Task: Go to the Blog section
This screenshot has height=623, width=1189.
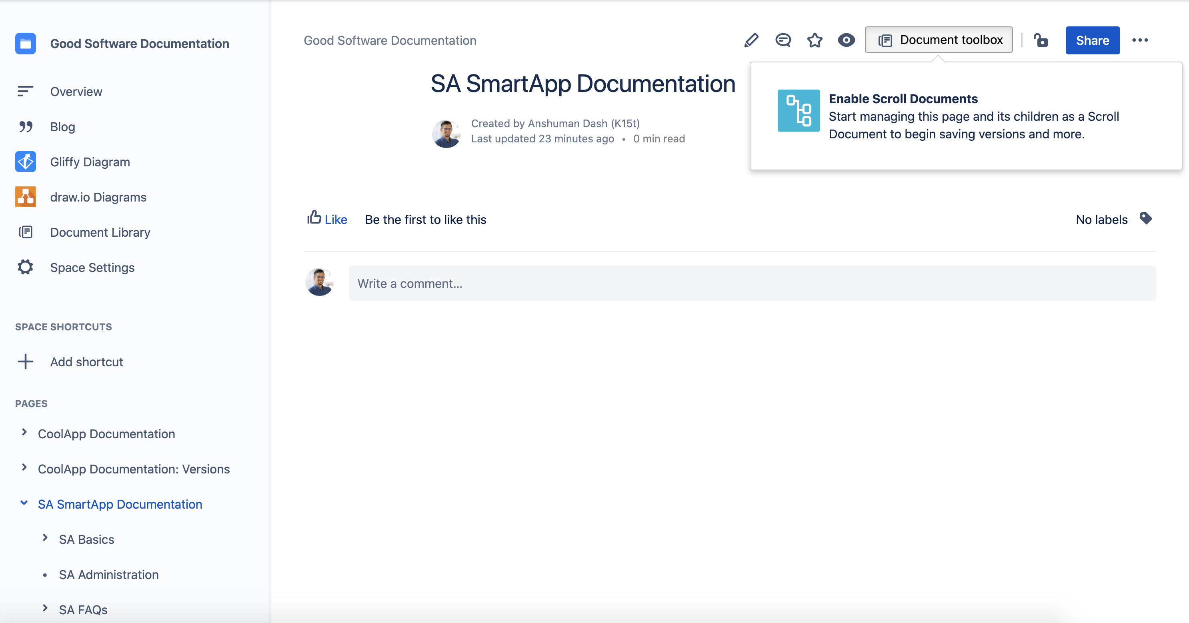Action: pyautogui.click(x=62, y=127)
